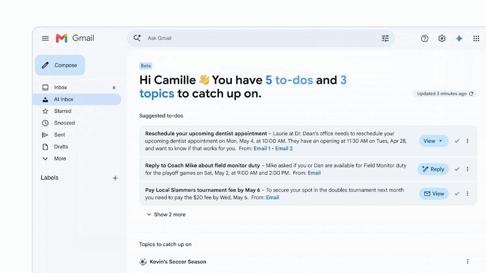This screenshot has width=486, height=273.
Task: Click the Snoozed clock icon
Action: (x=45, y=123)
